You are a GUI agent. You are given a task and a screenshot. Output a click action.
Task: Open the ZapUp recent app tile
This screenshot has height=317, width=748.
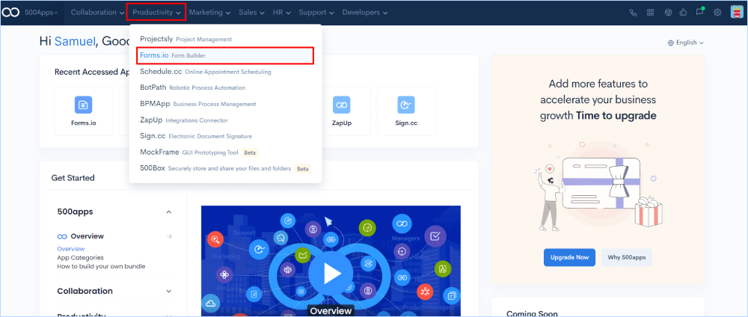[342, 111]
